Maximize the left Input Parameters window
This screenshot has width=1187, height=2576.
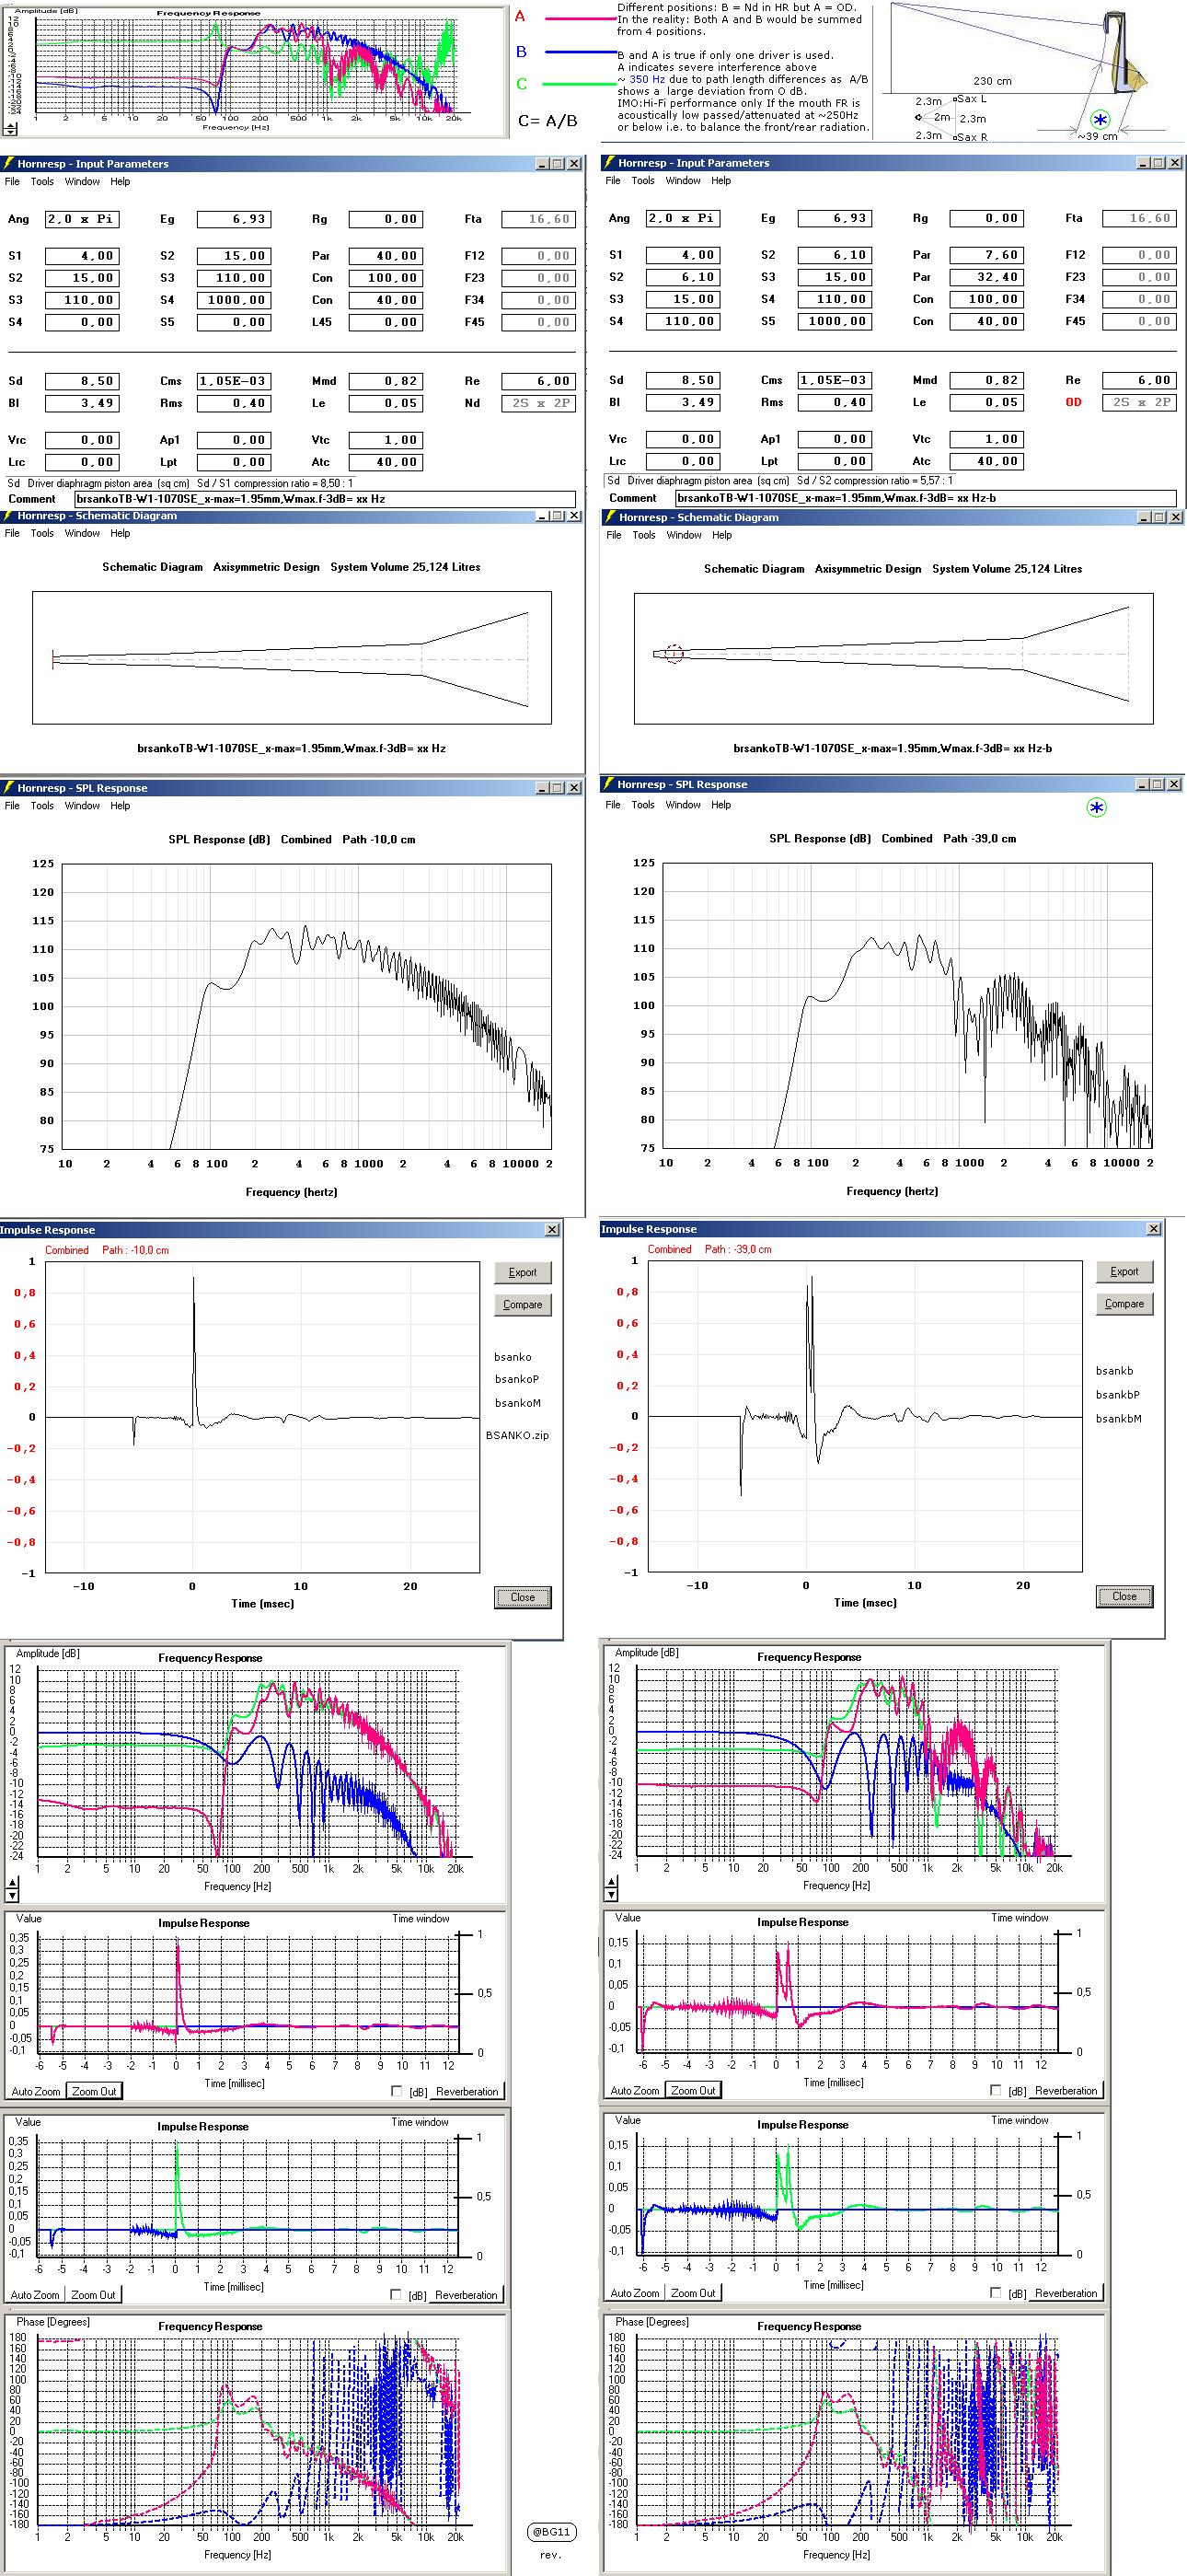tap(558, 163)
